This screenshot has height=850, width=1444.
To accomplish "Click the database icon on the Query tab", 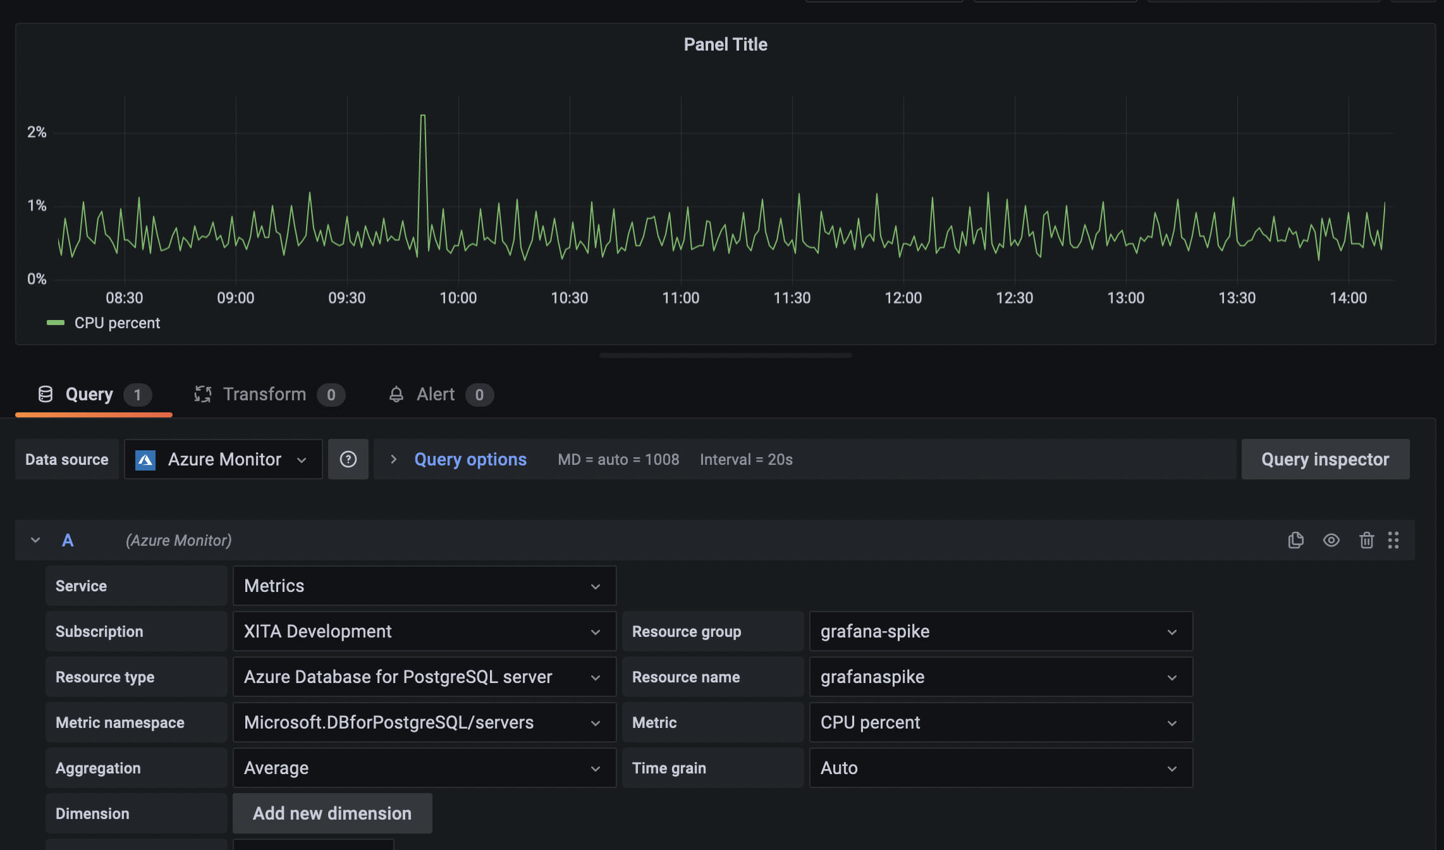I will [x=46, y=394].
